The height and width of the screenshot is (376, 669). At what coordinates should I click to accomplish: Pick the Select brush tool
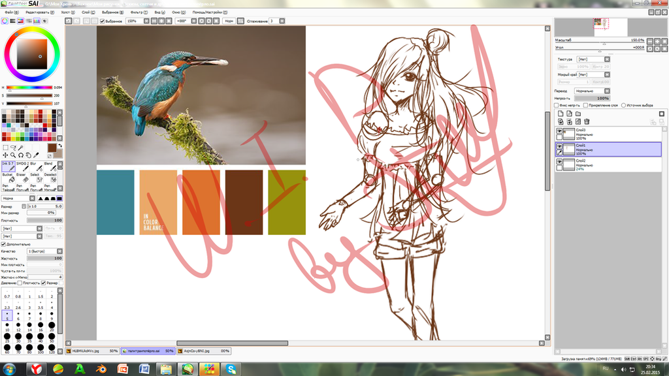pyautogui.click(x=37, y=178)
